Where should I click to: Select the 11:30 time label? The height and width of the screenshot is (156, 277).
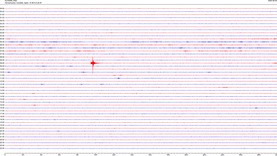click(2, 78)
